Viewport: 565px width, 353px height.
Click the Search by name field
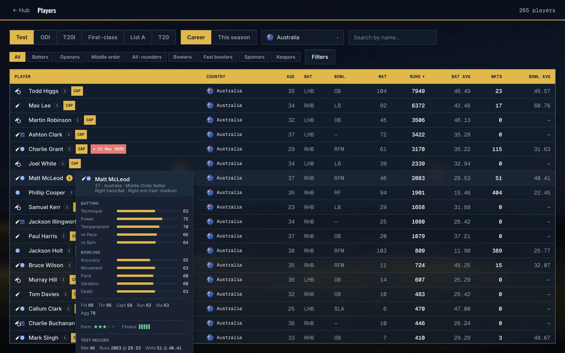click(392, 37)
